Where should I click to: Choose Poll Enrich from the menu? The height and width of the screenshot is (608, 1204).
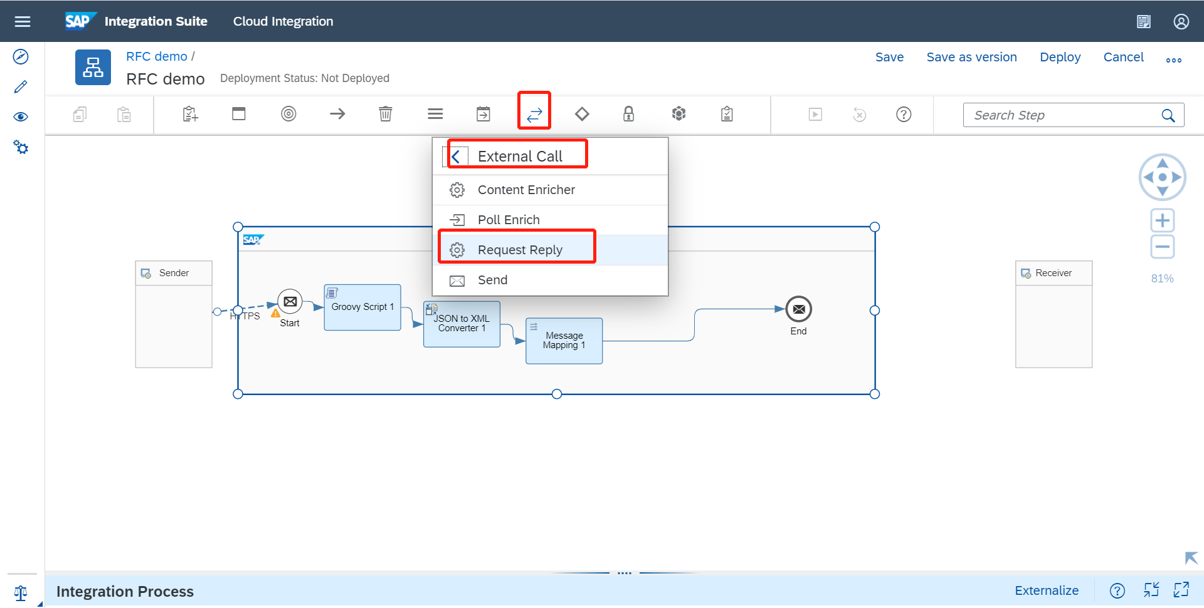click(x=550, y=220)
